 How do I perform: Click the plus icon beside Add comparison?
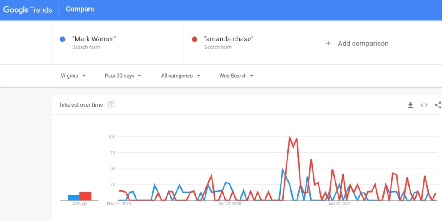[x=328, y=43]
